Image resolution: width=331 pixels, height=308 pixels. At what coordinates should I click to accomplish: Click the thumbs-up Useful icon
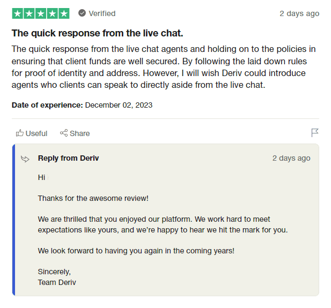(20, 133)
